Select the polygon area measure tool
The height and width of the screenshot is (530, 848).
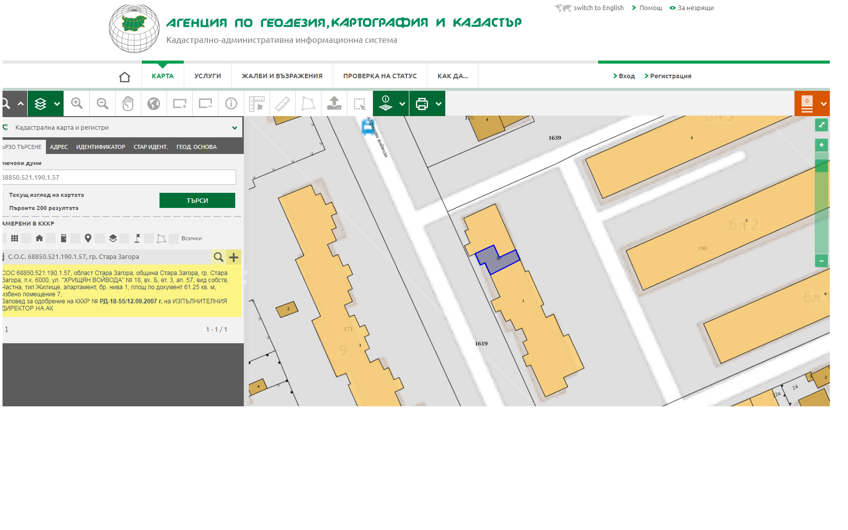(308, 103)
